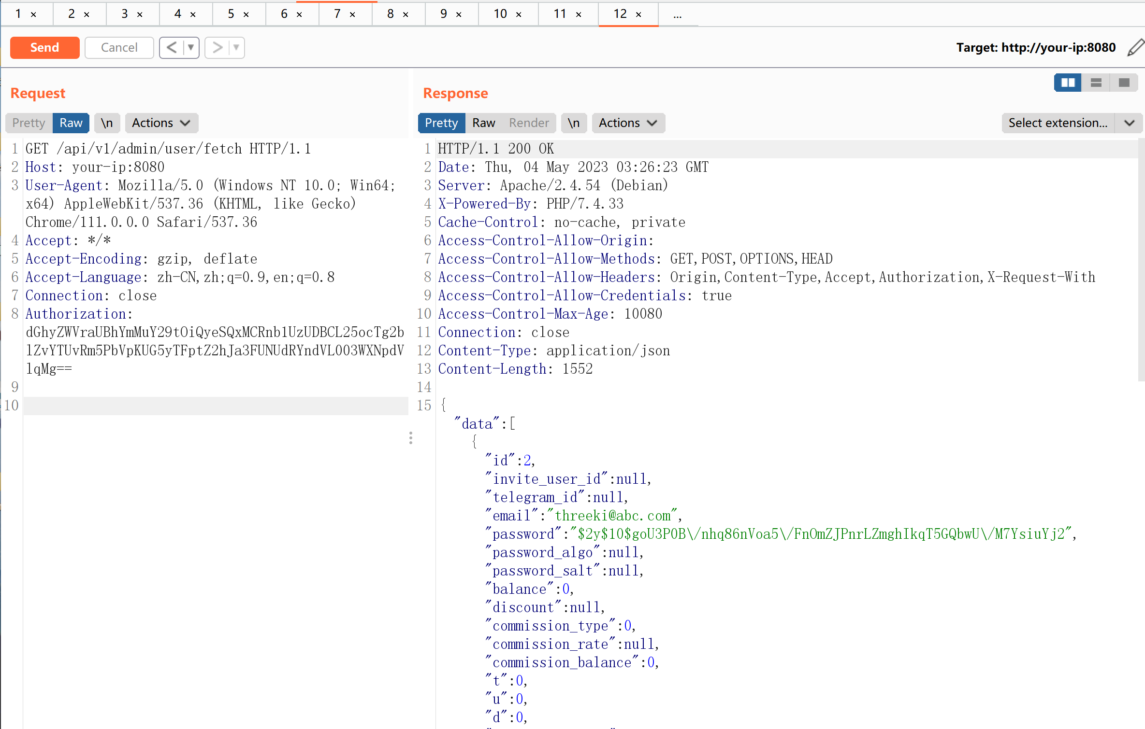Image resolution: width=1145 pixels, height=729 pixels.
Task: Show response Raw view tab
Action: pos(483,123)
